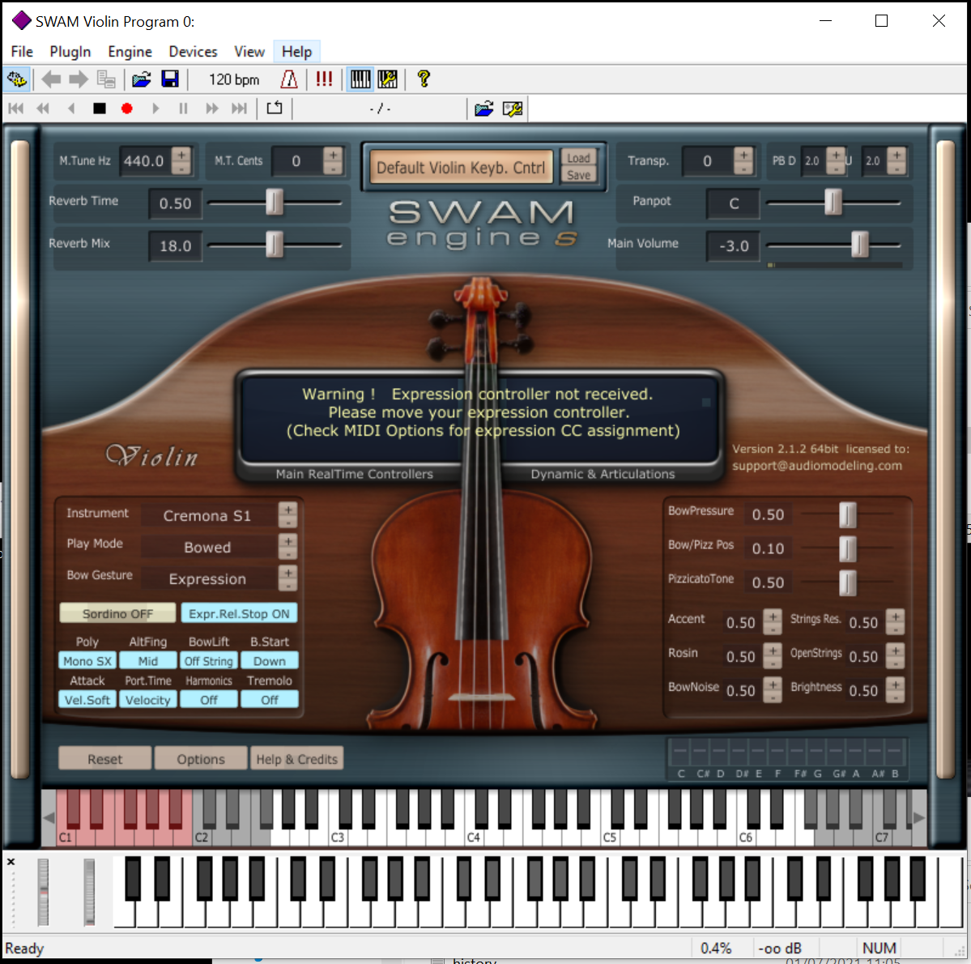This screenshot has height=964, width=971.
Task: Toggle Tremolo Off setting
Action: tap(270, 699)
